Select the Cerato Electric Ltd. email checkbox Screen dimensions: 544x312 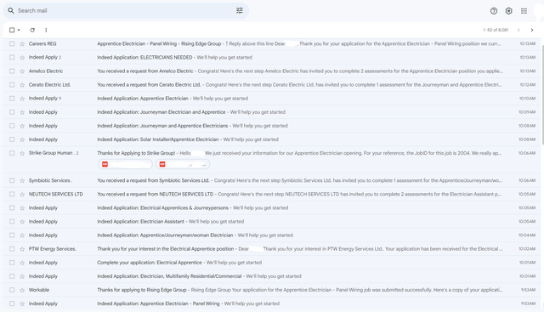[x=12, y=85]
